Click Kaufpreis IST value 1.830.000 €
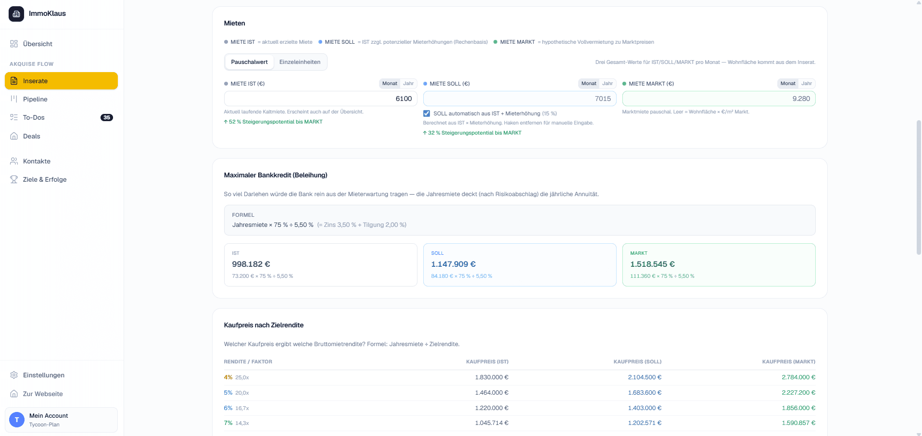 492,377
